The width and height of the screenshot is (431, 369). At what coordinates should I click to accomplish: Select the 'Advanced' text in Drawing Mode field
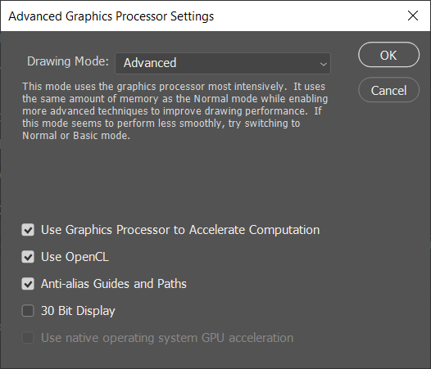(150, 63)
